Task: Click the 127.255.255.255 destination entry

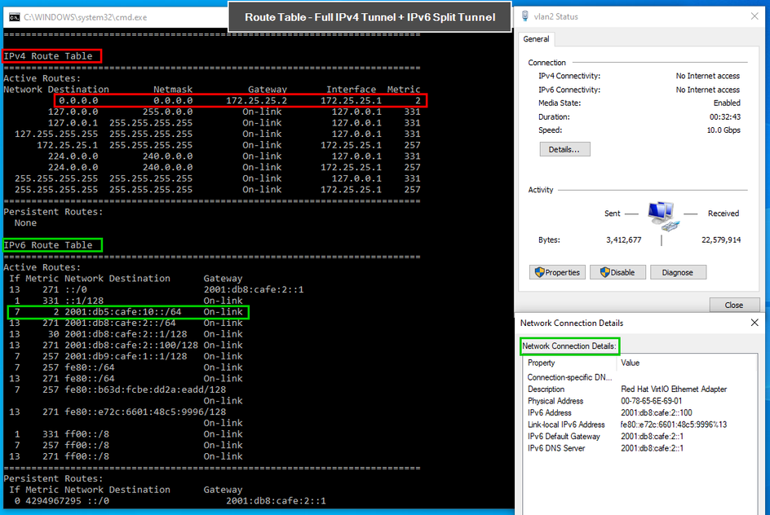Action: click(x=56, y=134)
